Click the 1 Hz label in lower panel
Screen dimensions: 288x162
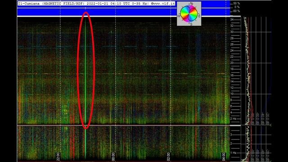(234, 153)
